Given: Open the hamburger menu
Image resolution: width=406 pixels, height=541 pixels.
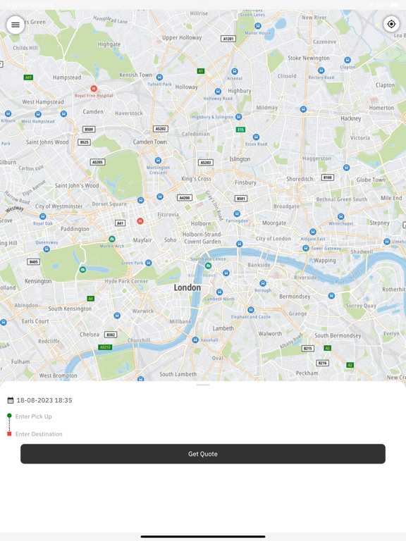Looking at the screenshot, I should click(16, 25).
